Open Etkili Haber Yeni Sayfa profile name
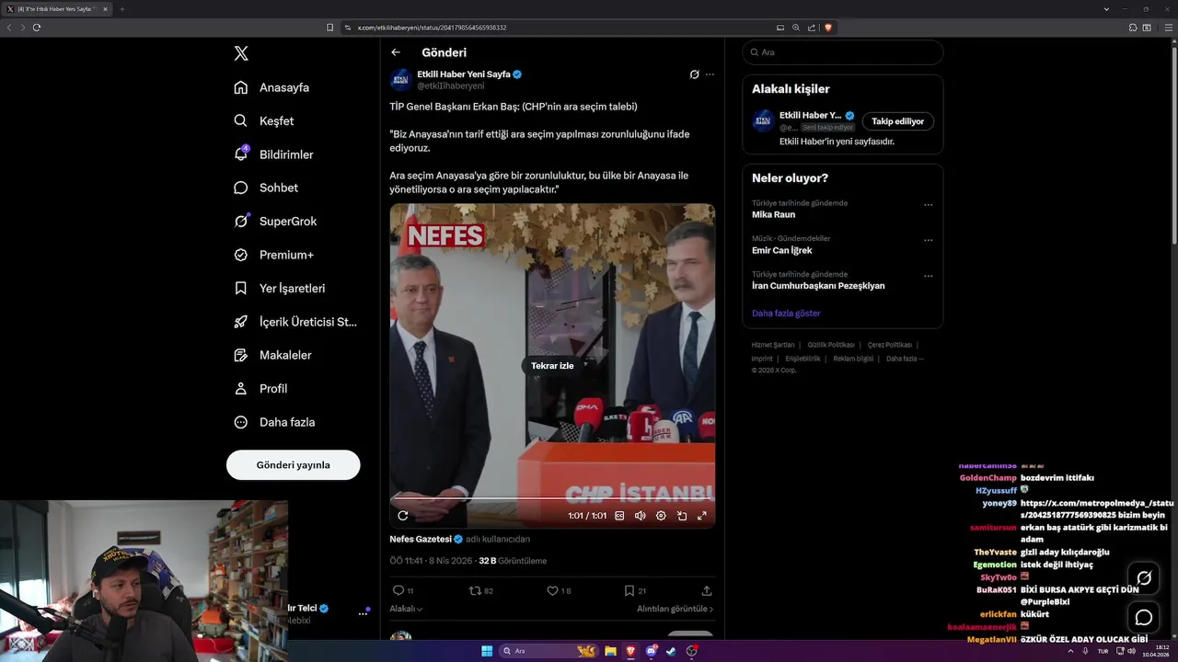This screenshot has height=662, width=1178. [464, 74]
